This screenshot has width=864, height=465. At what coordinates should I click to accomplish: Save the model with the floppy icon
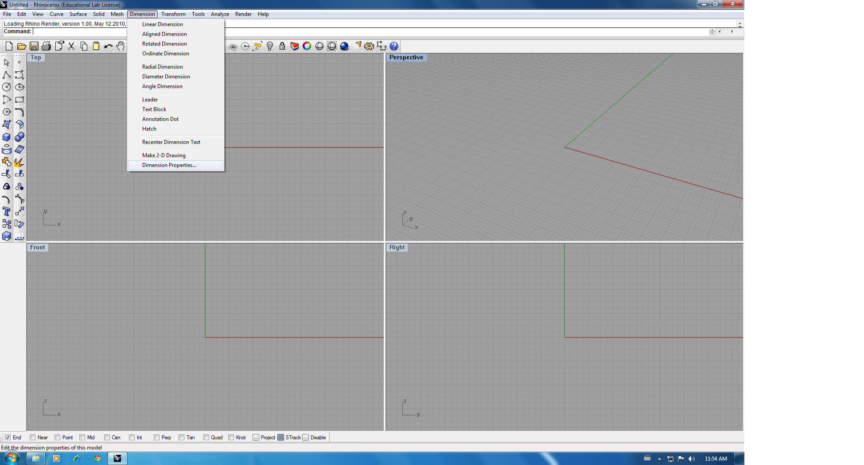[34, 46]
